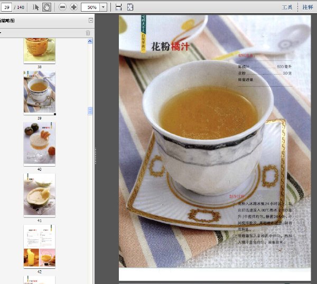The image size is (317, 284).
Task: Click the ingredient amount 500毫升
Action: (x=284, y=67)
